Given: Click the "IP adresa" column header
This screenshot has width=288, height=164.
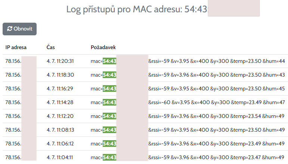Looking at the screenshot, I should click(16, 48).
